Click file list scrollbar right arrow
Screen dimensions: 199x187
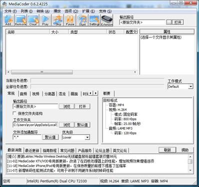click(x=135, y=72)
